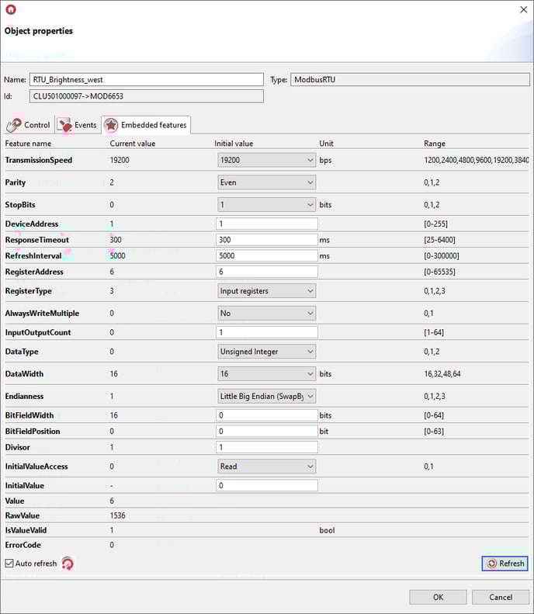Open the InitialValueAccess Read dropdown
Screen dimensions: 534x614
(x=266, y=467)
